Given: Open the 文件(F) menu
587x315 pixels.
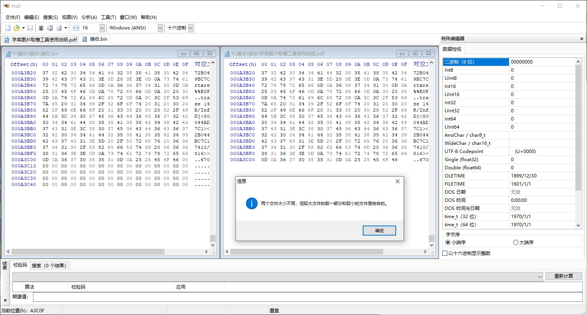Looking at the screenshot, I should click(x=13, y=17).
